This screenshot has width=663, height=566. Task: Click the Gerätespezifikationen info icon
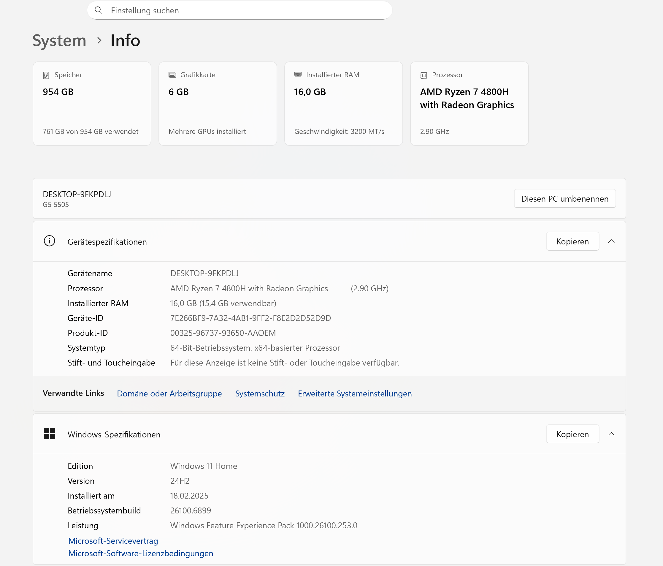pos(49,241)
